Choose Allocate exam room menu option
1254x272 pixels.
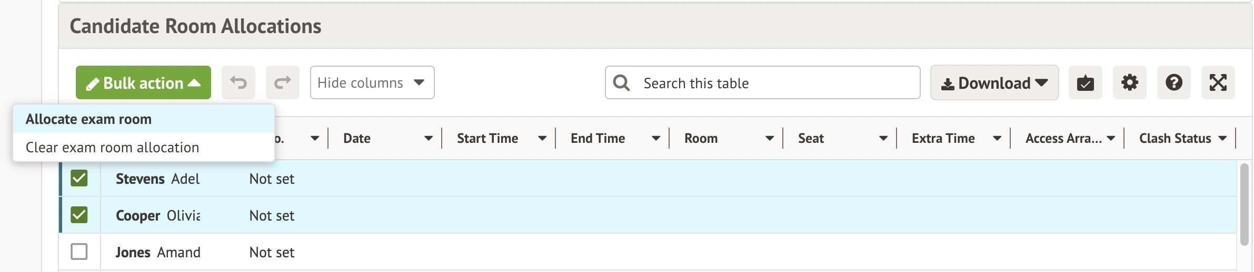pyautogui.click(x=88, y=119)
